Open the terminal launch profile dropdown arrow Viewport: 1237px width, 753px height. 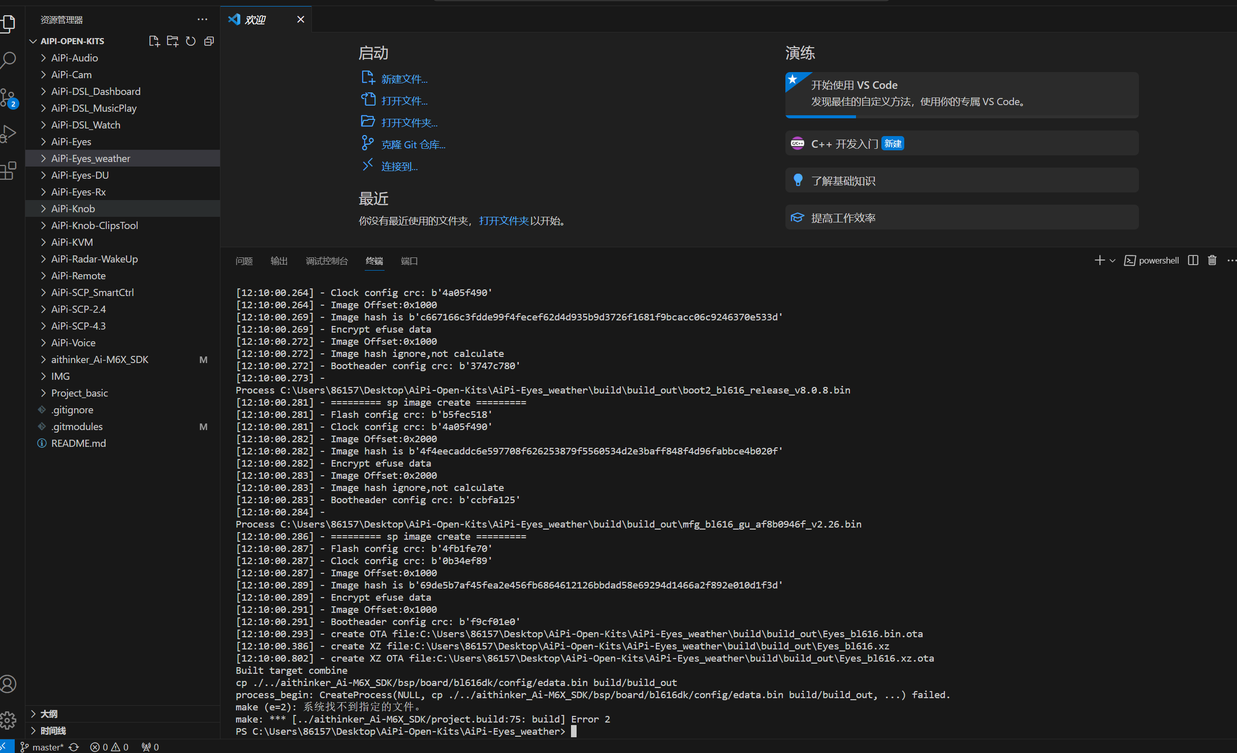[x=1113, y=260]
